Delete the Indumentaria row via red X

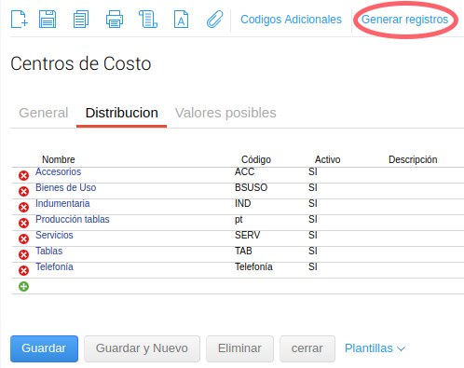(23, 207)
